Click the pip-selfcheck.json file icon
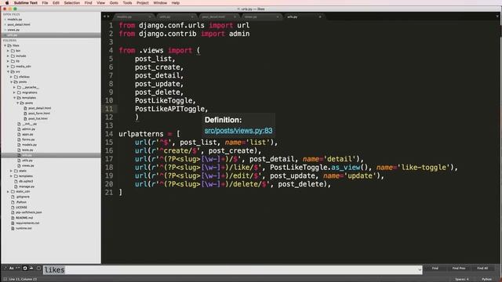 (x=13, y=212)
